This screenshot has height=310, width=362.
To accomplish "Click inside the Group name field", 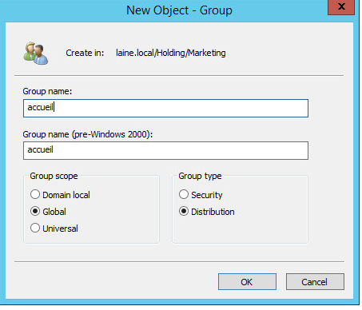I will pyautogui.click(x=165, y=108).
